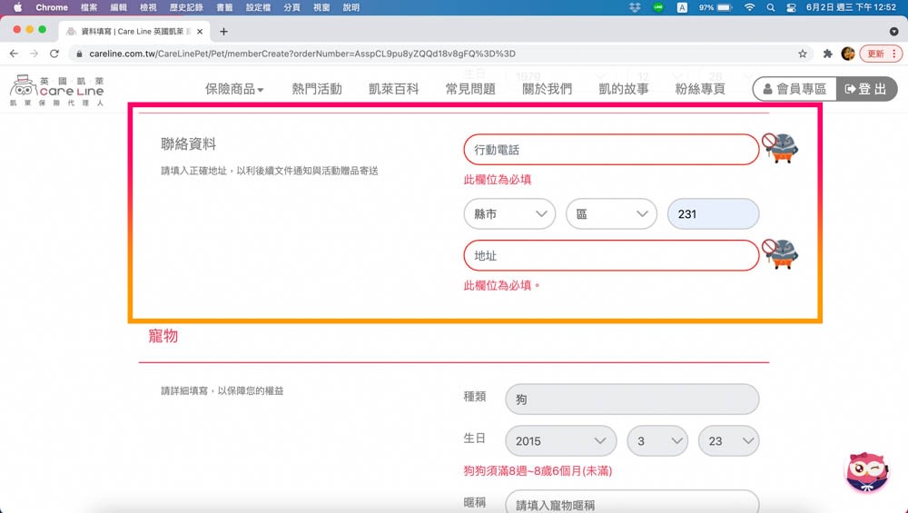908x513 pixels.
Task: Open the 書籤 menu
Action: coord(224,7)
